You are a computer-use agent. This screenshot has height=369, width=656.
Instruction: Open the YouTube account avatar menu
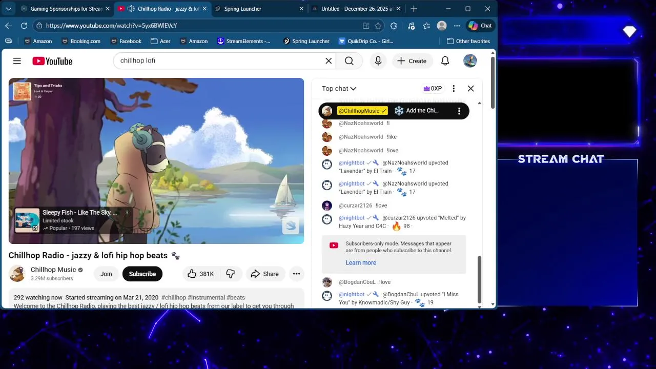pos(470,61)
